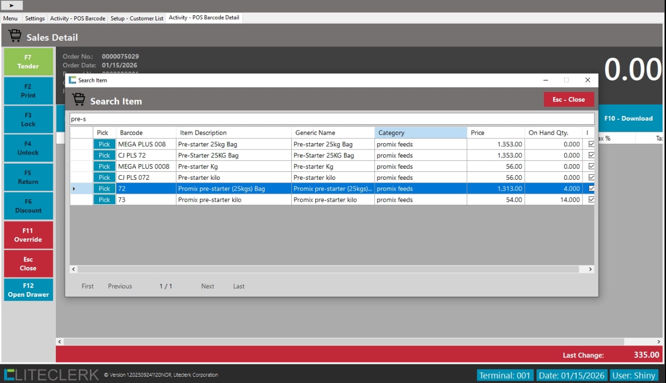Sort by the Price column header

coord(495,133)
